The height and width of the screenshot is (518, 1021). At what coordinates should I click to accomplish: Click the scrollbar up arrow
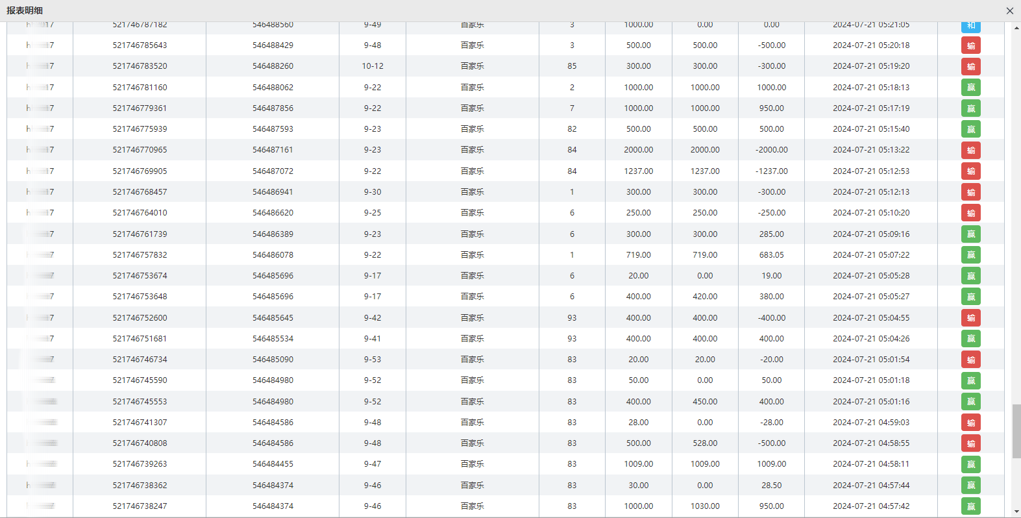[1016, 28]
